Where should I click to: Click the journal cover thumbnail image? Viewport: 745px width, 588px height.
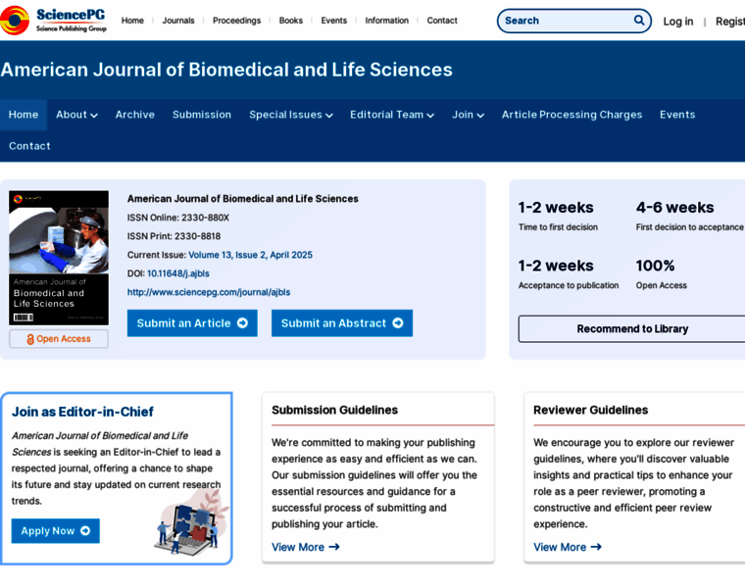click(59, 258)
